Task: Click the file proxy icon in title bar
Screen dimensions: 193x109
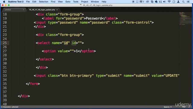Action: (x=81, y=5)
